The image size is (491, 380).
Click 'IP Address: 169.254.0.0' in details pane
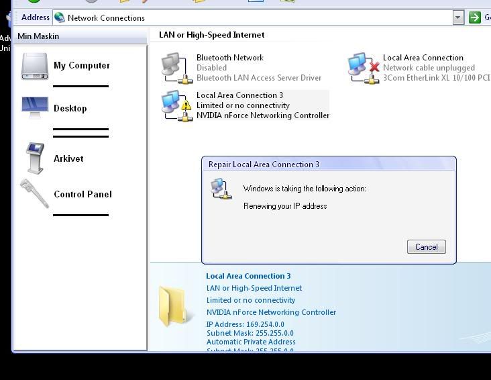click(245, 324)
